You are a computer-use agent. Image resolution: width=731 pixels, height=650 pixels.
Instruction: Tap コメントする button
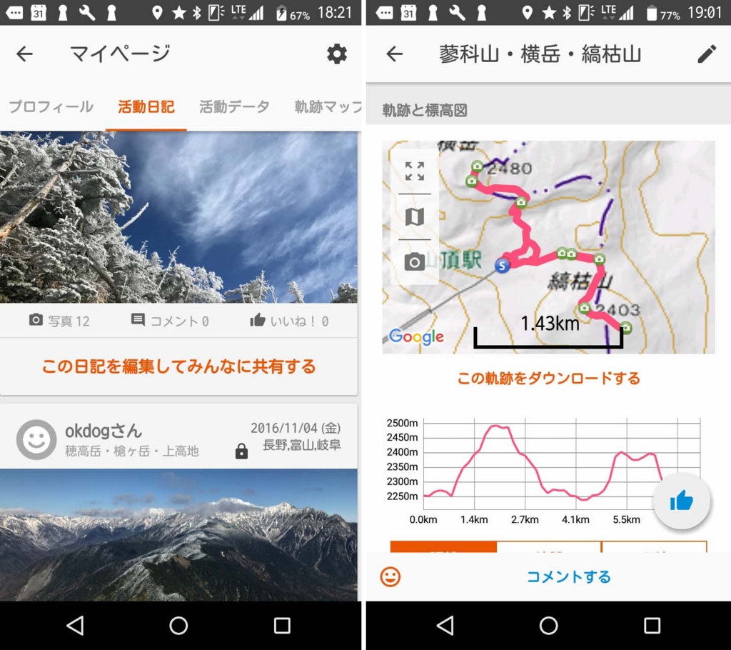pos(569,576)
